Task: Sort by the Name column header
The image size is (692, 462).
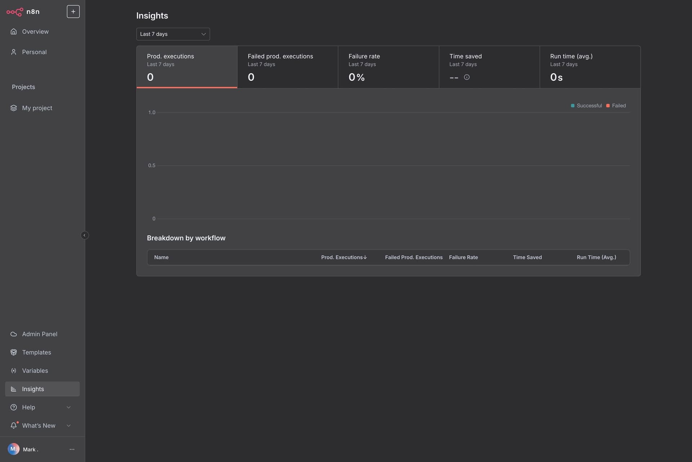Action: click(161, 257)
